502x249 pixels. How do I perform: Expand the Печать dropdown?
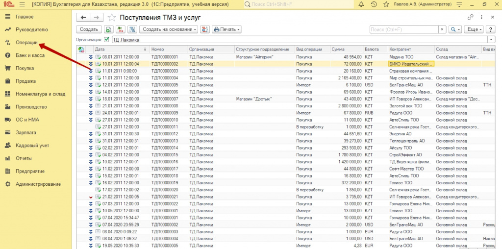click(x=226, y=29)
